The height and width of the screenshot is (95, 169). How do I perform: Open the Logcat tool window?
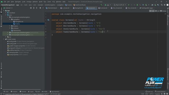(x=31, y=92)
